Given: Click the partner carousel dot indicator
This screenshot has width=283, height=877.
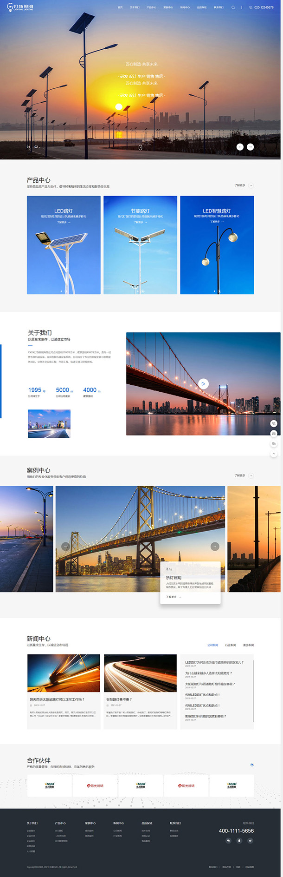Looking at the screenshot, I should tap(252, 765).
